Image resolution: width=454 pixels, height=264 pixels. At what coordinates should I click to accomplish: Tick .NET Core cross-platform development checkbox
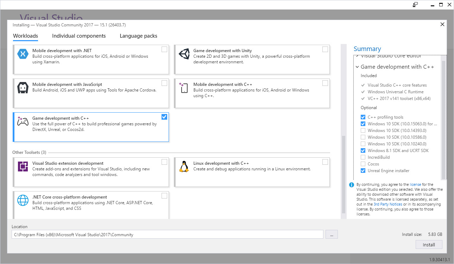(164, 196)
